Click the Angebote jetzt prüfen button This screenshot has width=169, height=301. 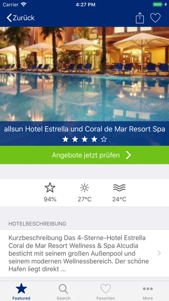(x=84, y=155)
